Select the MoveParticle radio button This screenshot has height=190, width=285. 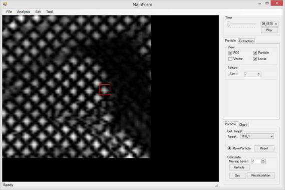click(229, 148)
